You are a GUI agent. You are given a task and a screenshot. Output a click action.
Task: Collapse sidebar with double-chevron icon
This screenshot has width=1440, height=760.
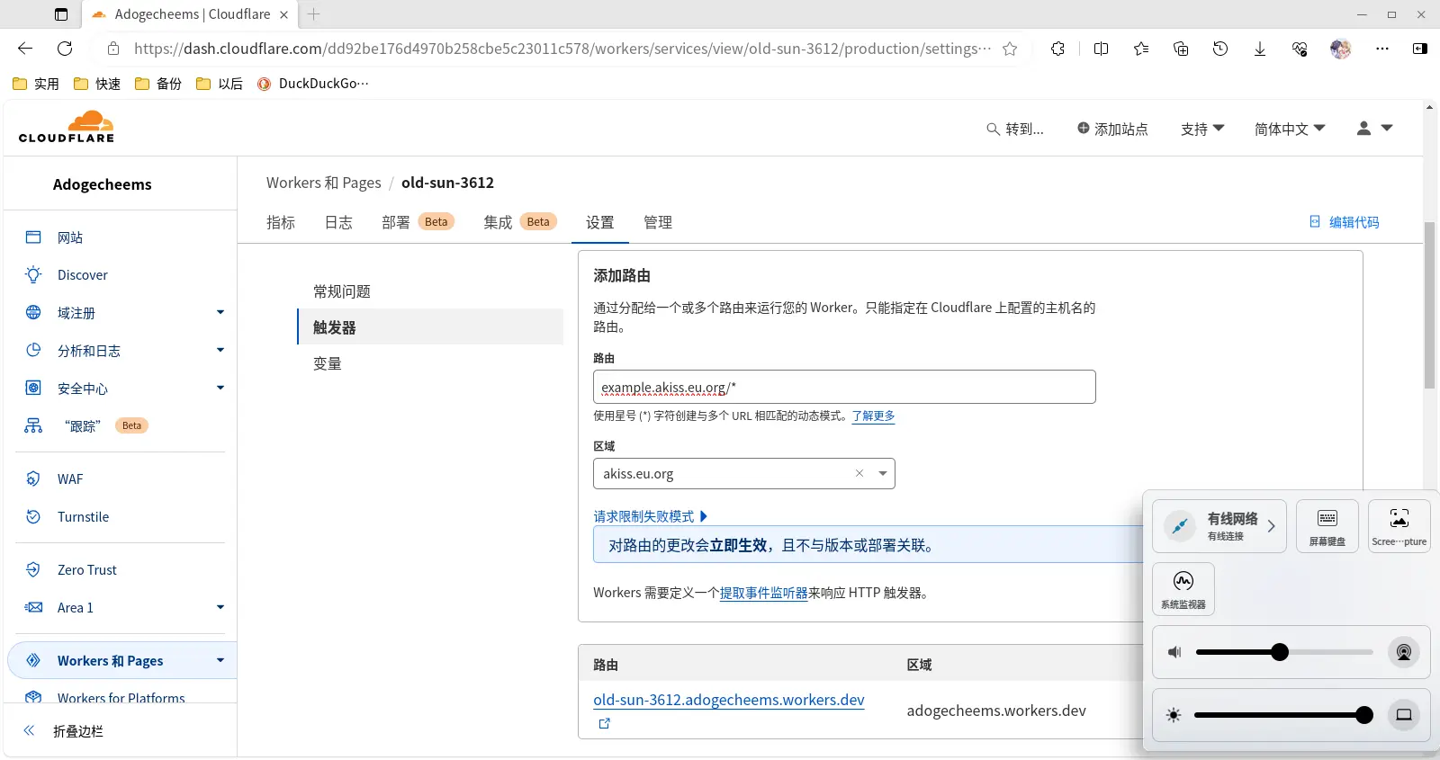click(29, 730)
